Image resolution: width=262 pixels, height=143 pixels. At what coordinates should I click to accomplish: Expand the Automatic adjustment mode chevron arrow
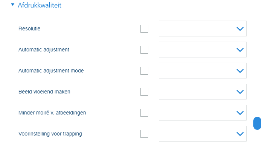pyautogui.click(x=240, y=71)
